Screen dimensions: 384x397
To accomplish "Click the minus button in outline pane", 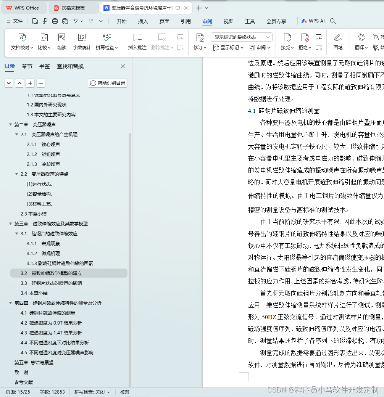I will [41, 83].
